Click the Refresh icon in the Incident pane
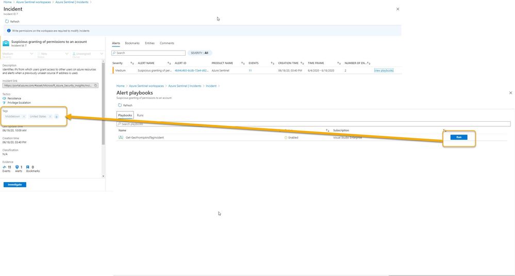 [x=7, y=21]
